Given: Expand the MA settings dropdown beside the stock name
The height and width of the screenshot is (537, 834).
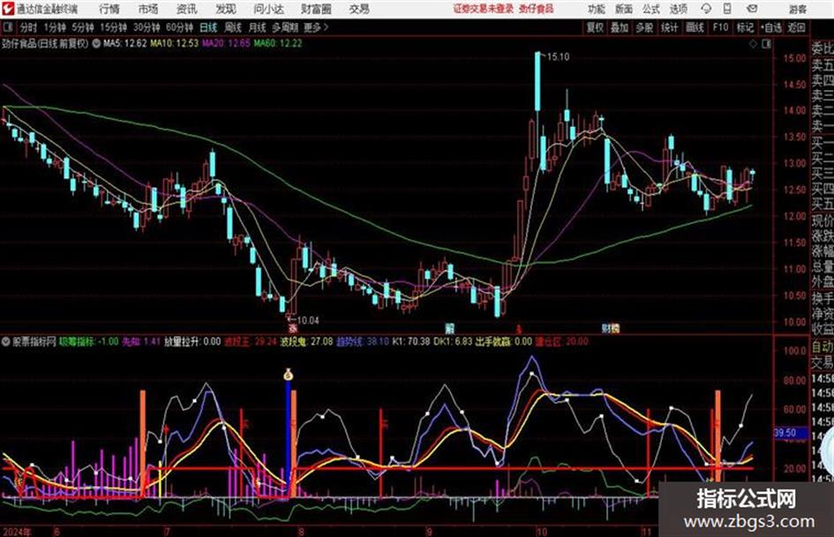Looking at the screenshot, I should (x=96, y=43).
